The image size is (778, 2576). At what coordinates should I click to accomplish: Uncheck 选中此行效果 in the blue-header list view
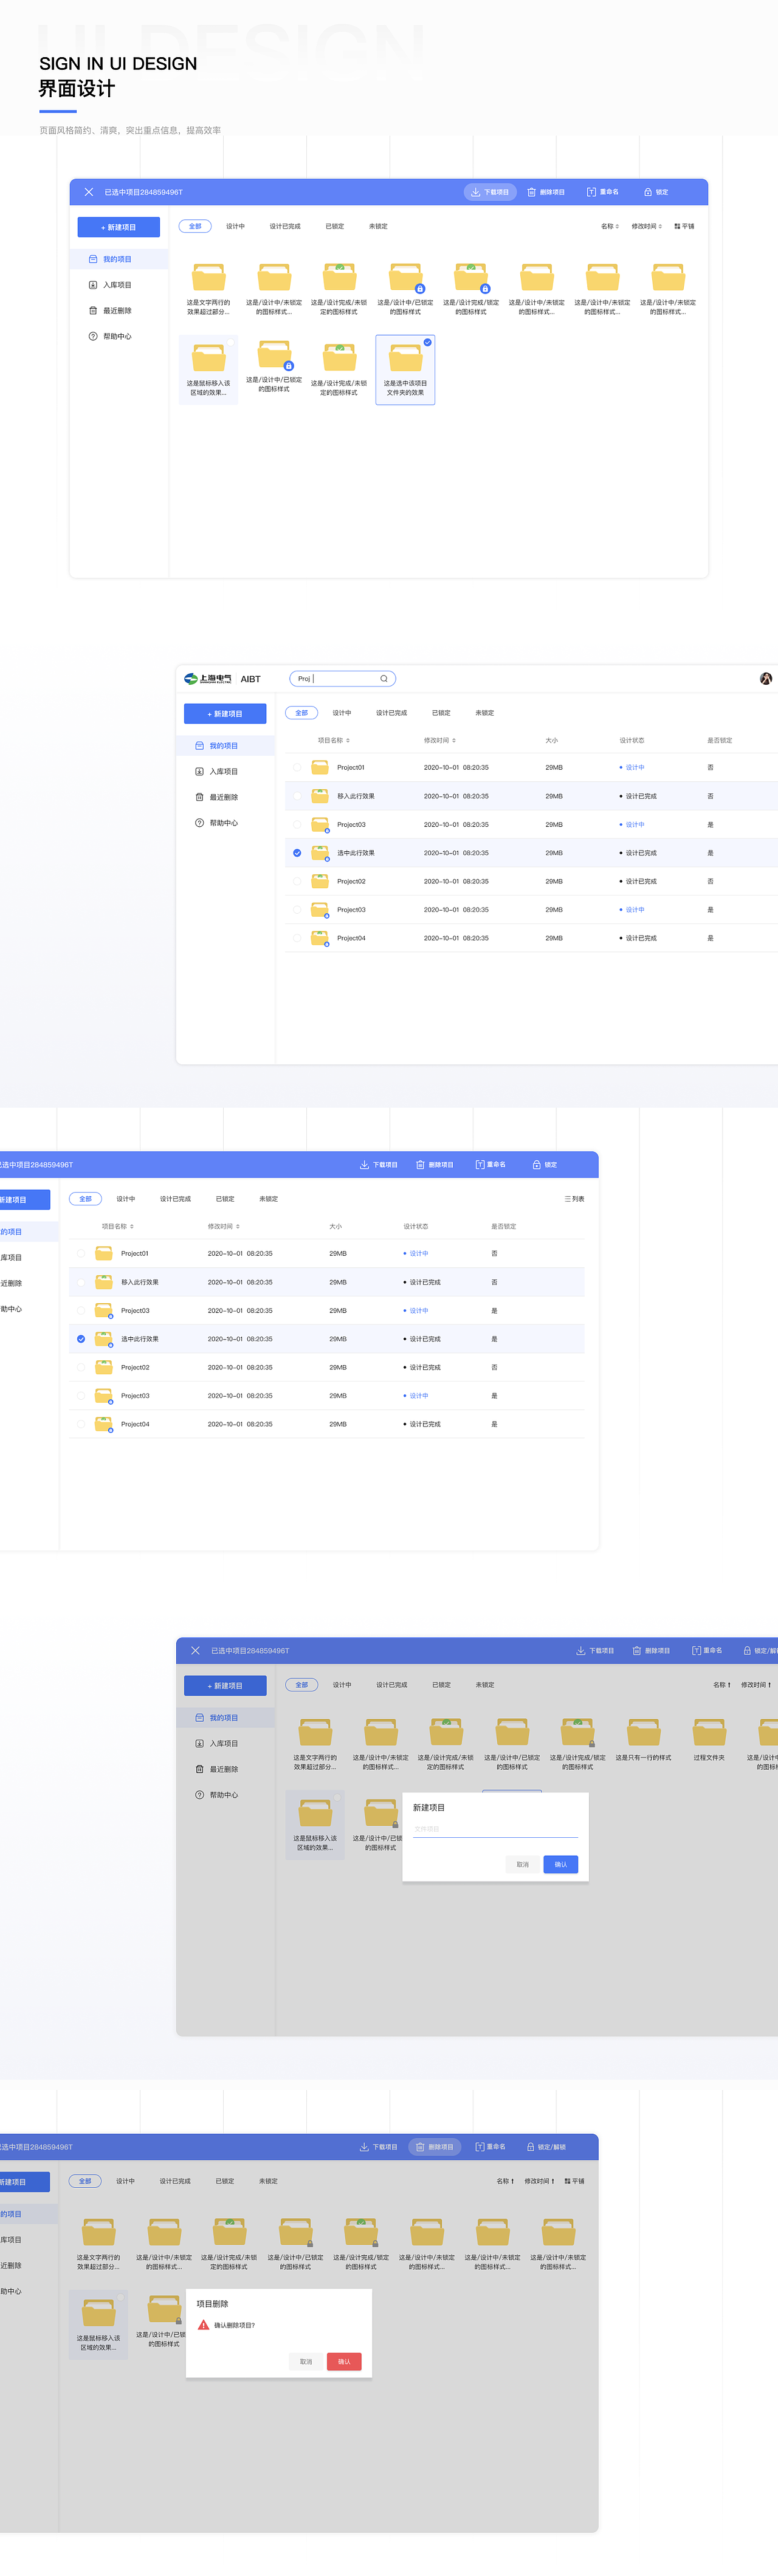coord(81,1339)
